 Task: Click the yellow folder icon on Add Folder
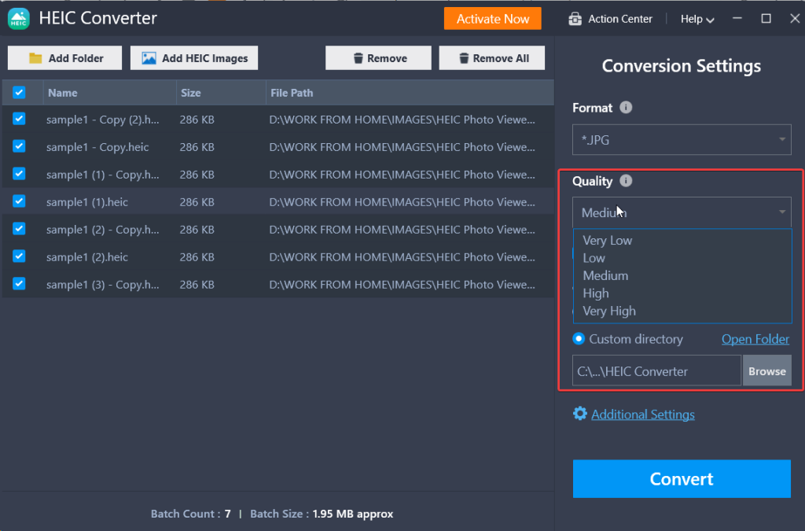click(x=35, y=58)
